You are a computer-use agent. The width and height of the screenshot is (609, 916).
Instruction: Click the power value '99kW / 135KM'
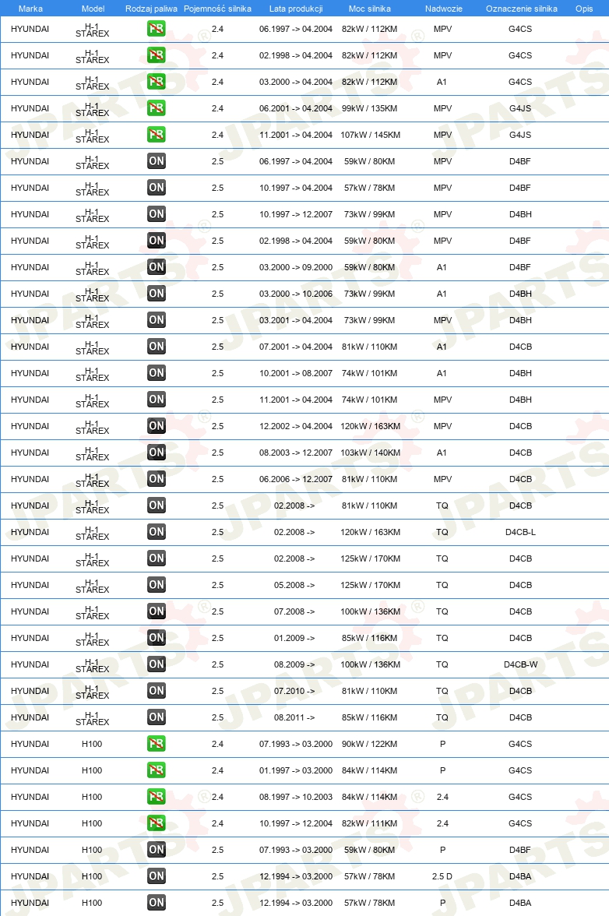[370, 109]
